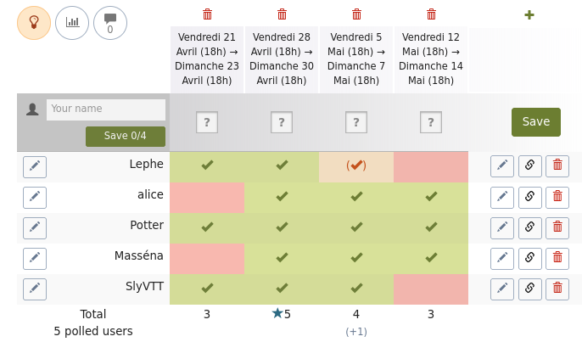Click the Save 0/4 button

coord(126,137)
